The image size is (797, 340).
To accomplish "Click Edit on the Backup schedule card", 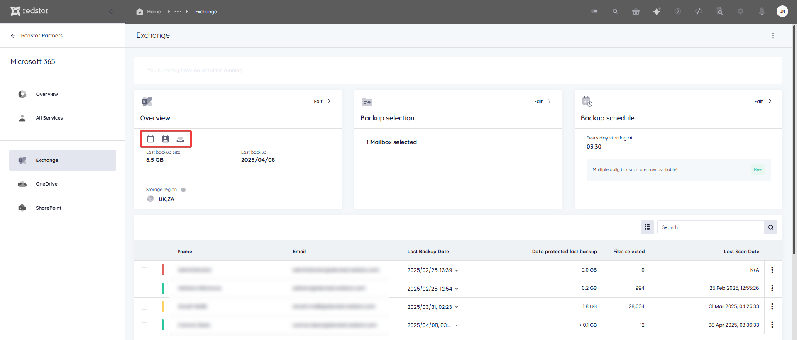I will pos(758,101).
